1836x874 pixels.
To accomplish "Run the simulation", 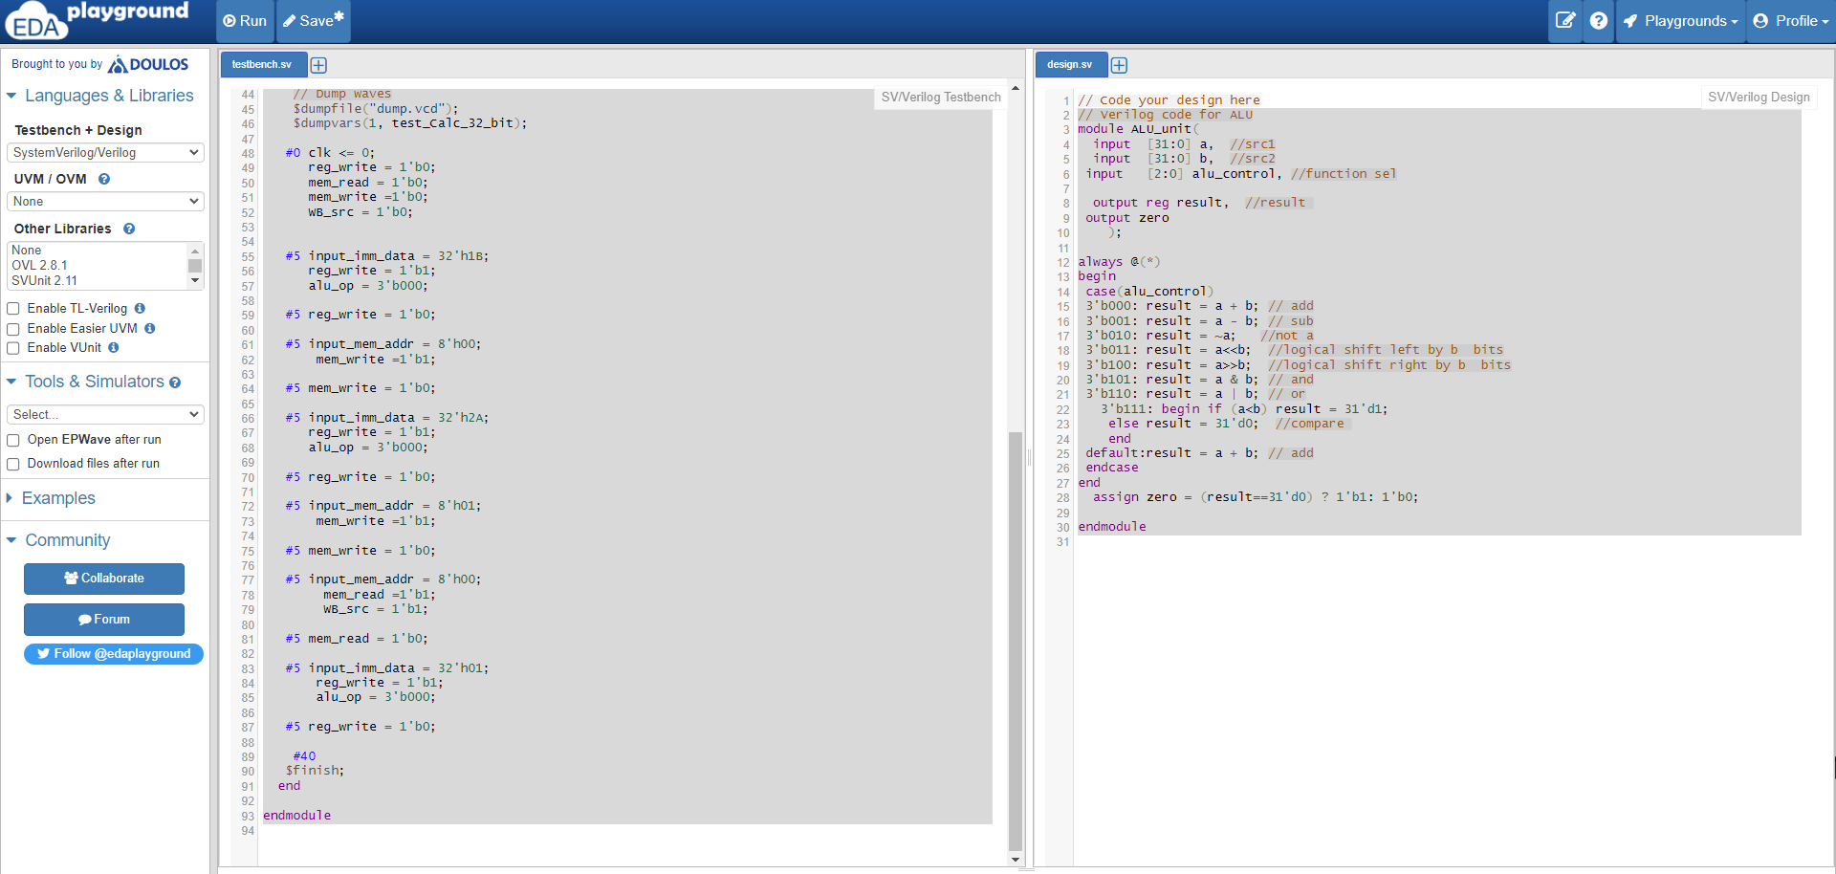I will point(245,20).
